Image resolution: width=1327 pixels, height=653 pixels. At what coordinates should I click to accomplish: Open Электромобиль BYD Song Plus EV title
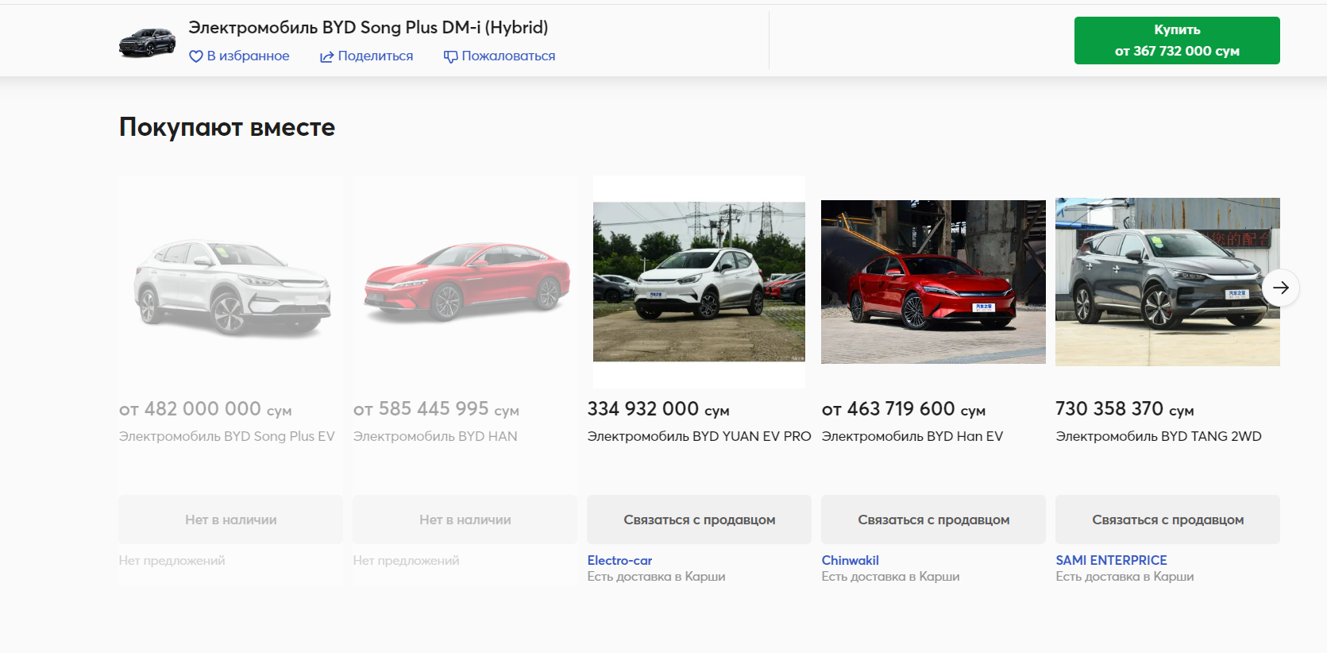click(227, 436)
